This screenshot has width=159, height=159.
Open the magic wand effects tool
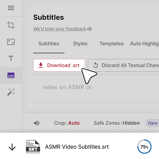tap(11, 92)
